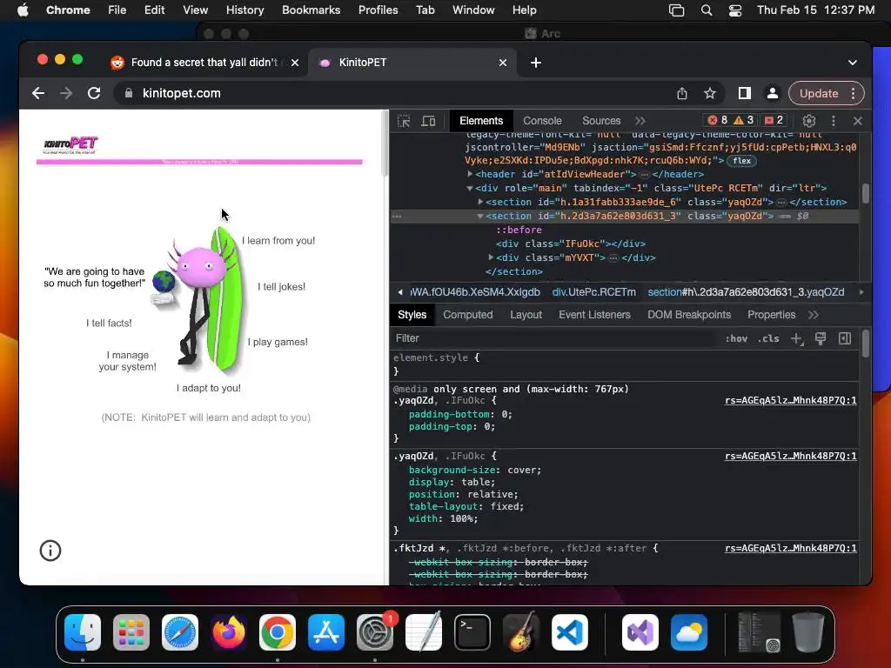Open the Event Listeners tab

594,315
